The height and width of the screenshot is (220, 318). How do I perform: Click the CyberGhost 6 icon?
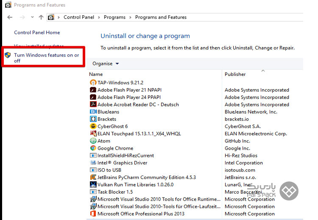[93, 126]
